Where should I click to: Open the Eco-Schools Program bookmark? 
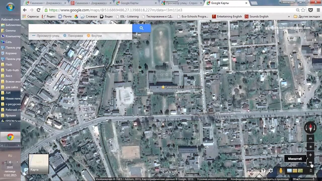click(x=193, y=16)
